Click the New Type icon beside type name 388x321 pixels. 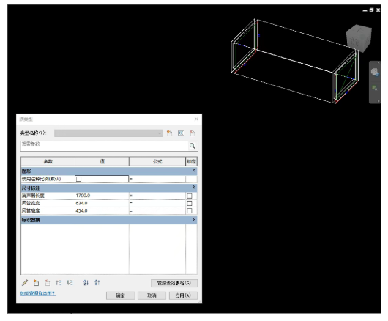[x=170, y=133]
